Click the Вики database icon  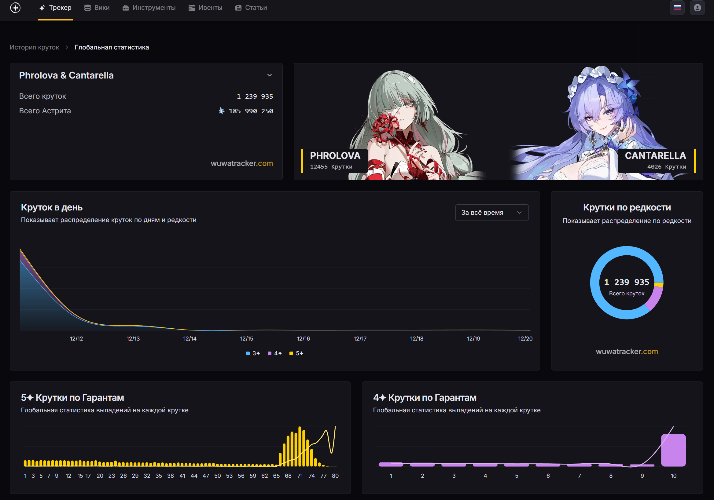87,8
